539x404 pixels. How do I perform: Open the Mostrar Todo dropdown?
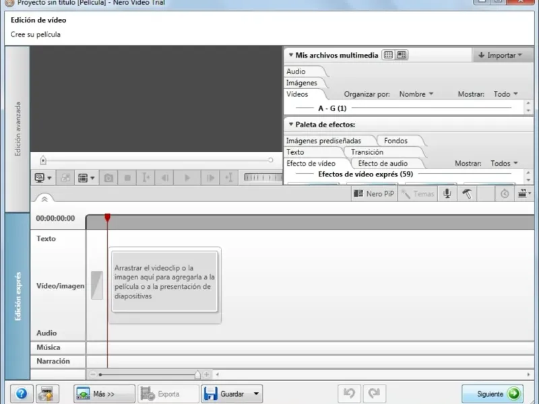coord(506,94)
